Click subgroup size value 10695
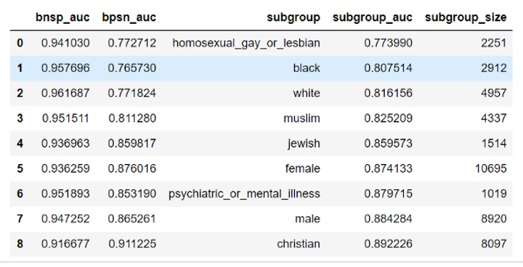The image size is (523, 267). point(491,168)
